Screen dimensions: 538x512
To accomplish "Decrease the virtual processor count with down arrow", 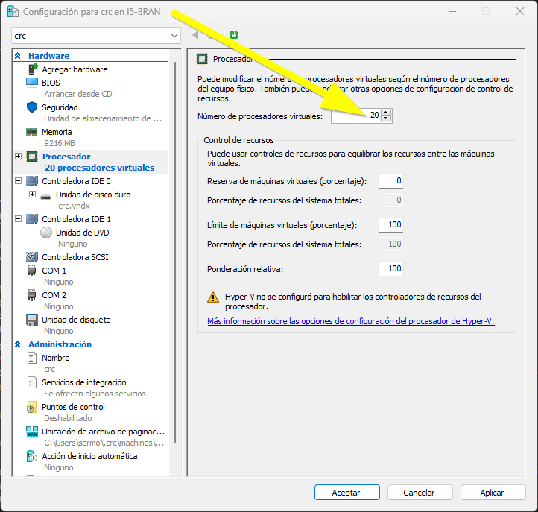I will (386, 118).
